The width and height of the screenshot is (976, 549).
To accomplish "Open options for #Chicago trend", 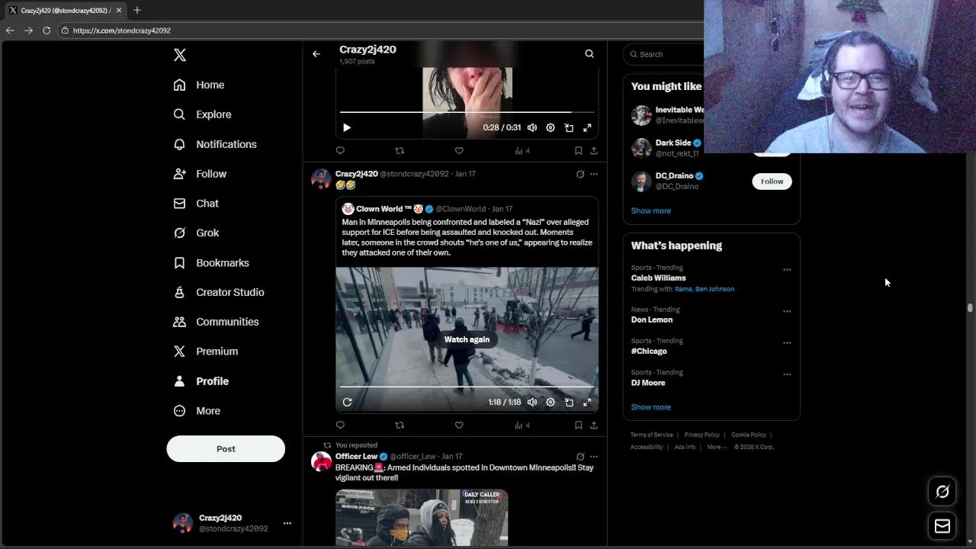I will pos(787,343).
